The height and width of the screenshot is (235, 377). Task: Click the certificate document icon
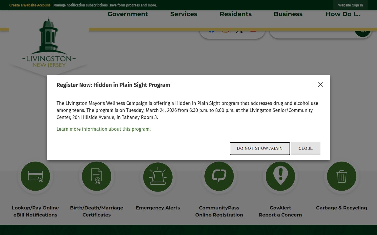[97, 176]
